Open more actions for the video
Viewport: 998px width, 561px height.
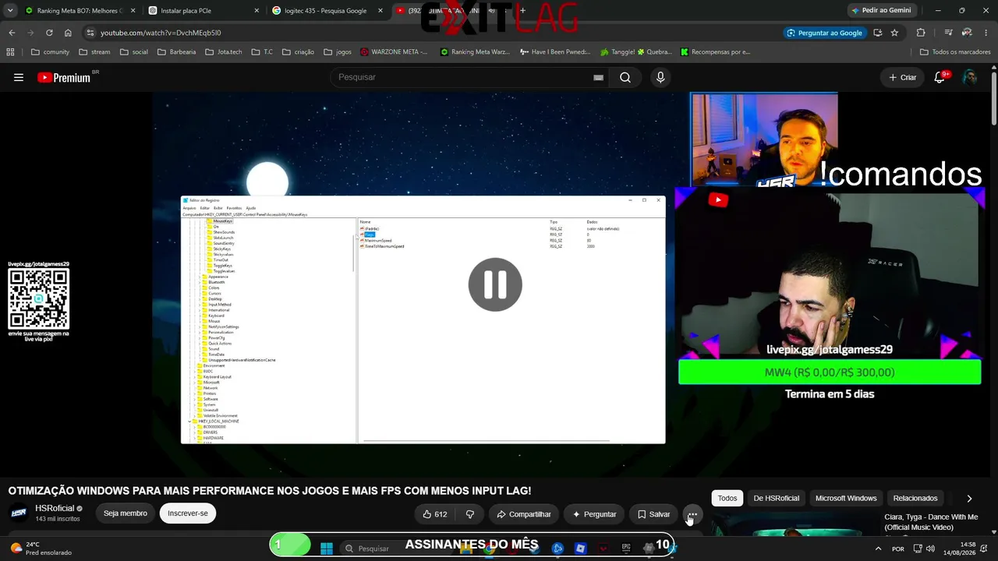point(692,514)
